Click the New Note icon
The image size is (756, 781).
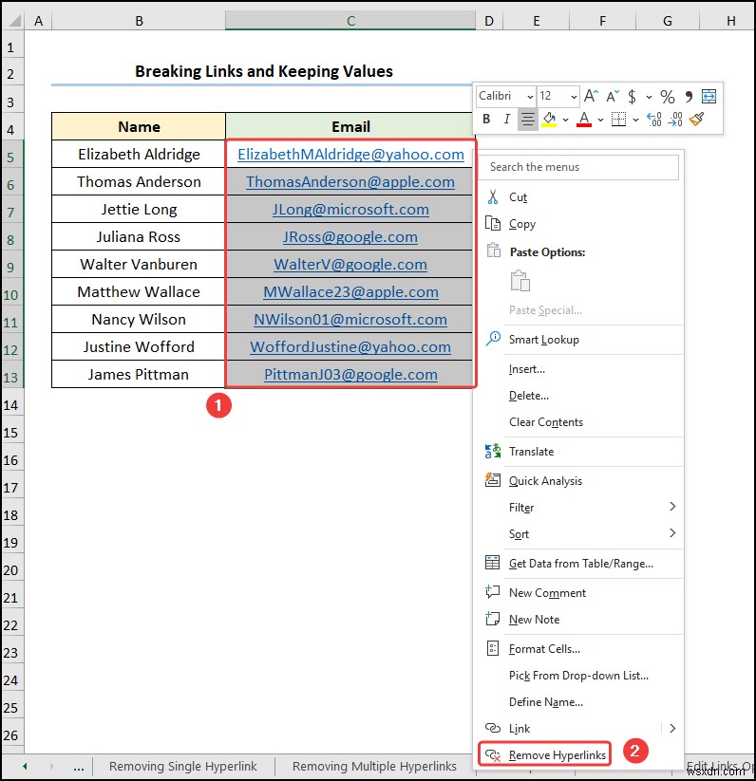point(492,619)
